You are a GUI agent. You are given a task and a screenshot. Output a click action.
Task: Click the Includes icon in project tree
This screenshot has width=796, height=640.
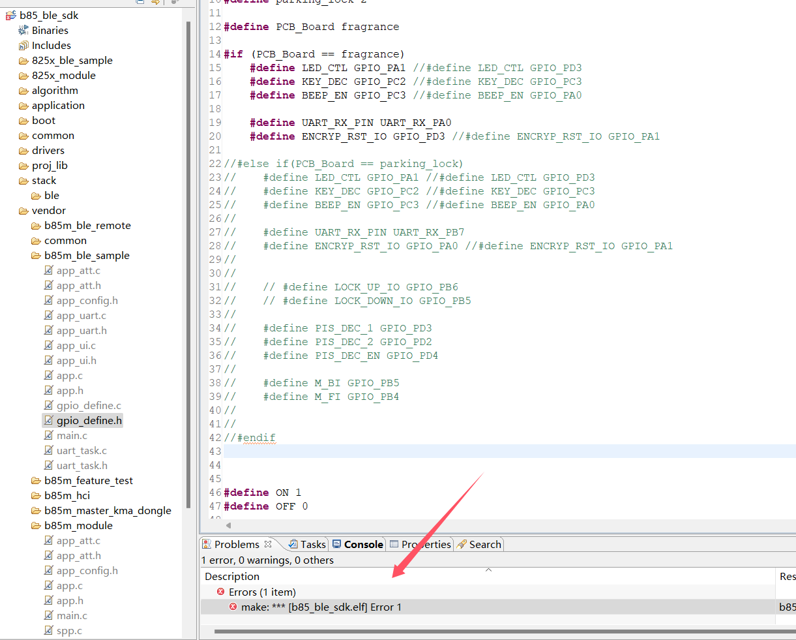(x=23, y=45)
